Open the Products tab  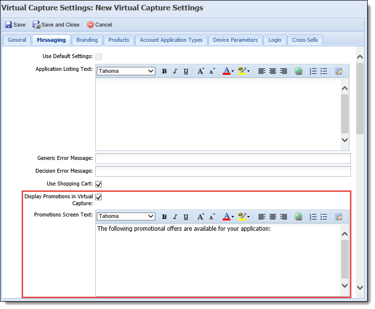pyautogui.click(x=118, y=40)
